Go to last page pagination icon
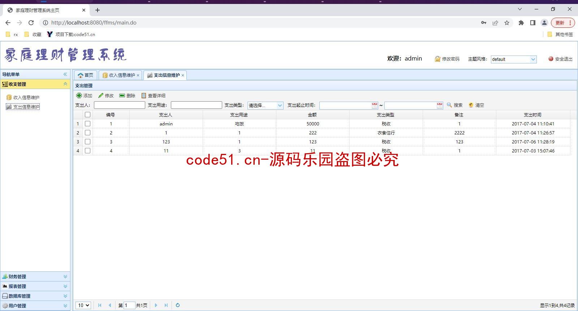Image resolution: width=578 pixels, height=311 pixels. (x=166, y=305)
